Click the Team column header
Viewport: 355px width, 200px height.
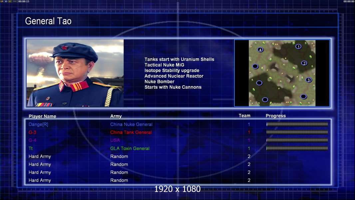click(244, 116)
